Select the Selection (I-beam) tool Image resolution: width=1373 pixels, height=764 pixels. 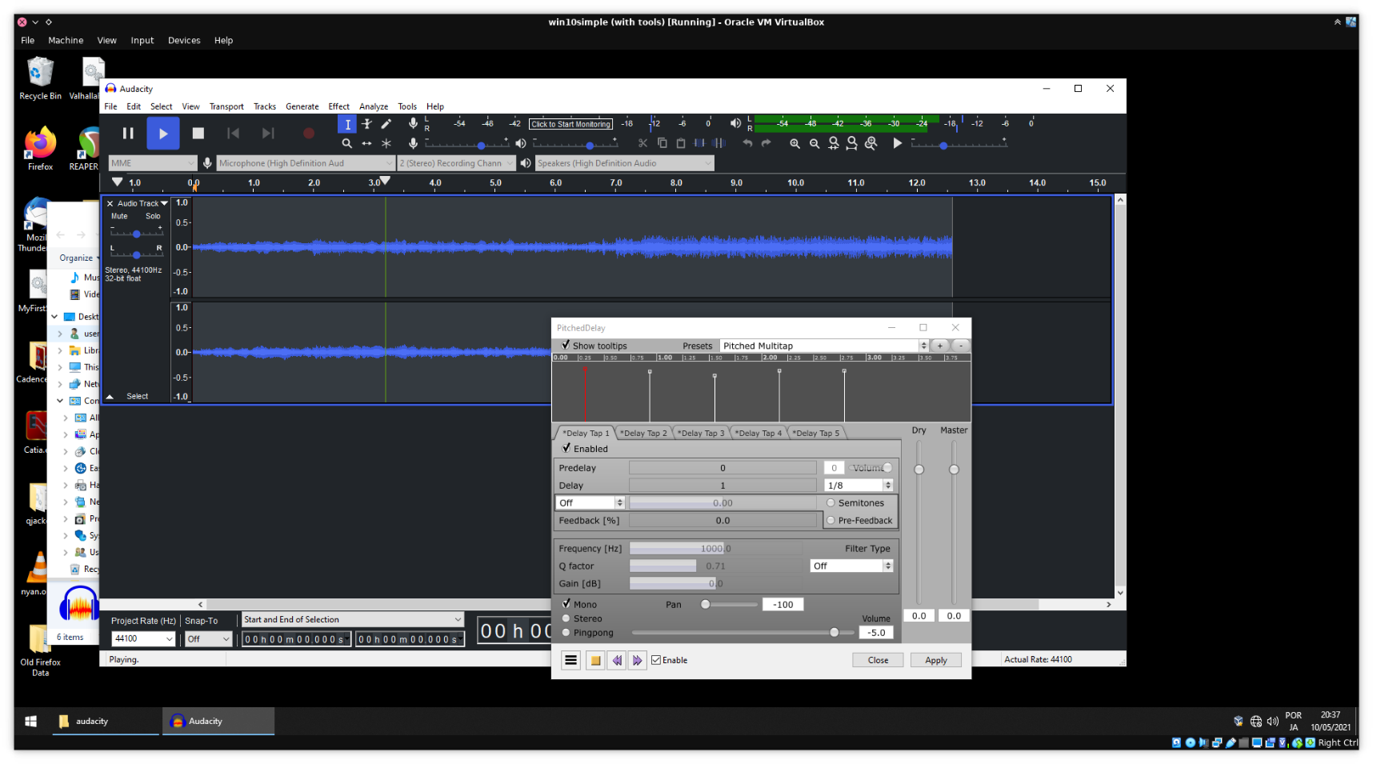347,124
